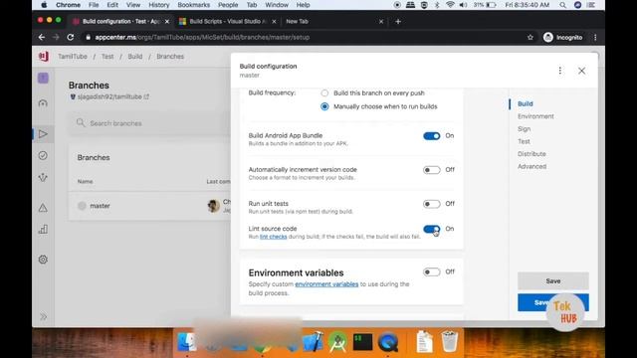
Task: Open the Apple menu
Action: 44,5
